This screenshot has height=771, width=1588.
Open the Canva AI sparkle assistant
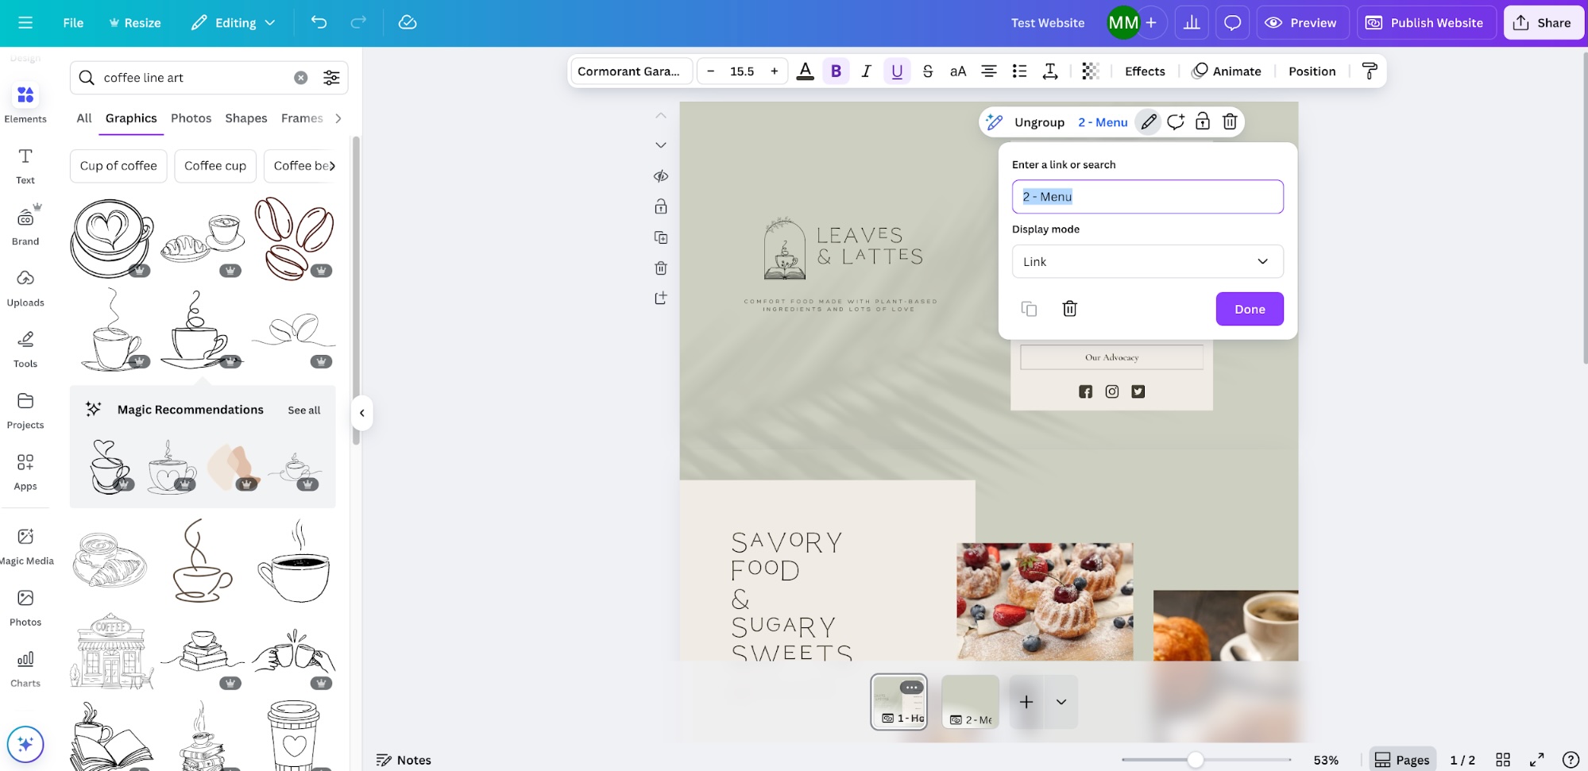(x=25, y=744)
